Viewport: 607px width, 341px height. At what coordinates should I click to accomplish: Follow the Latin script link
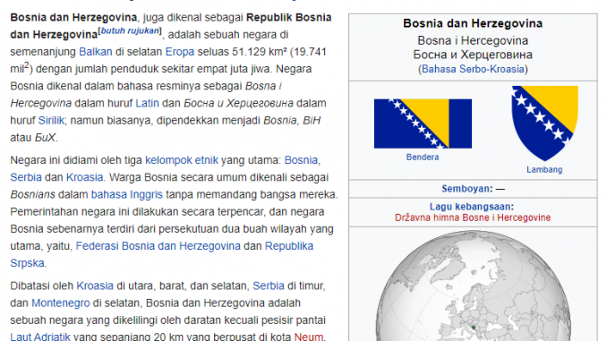pyautogui.click(x=147, y=103)
